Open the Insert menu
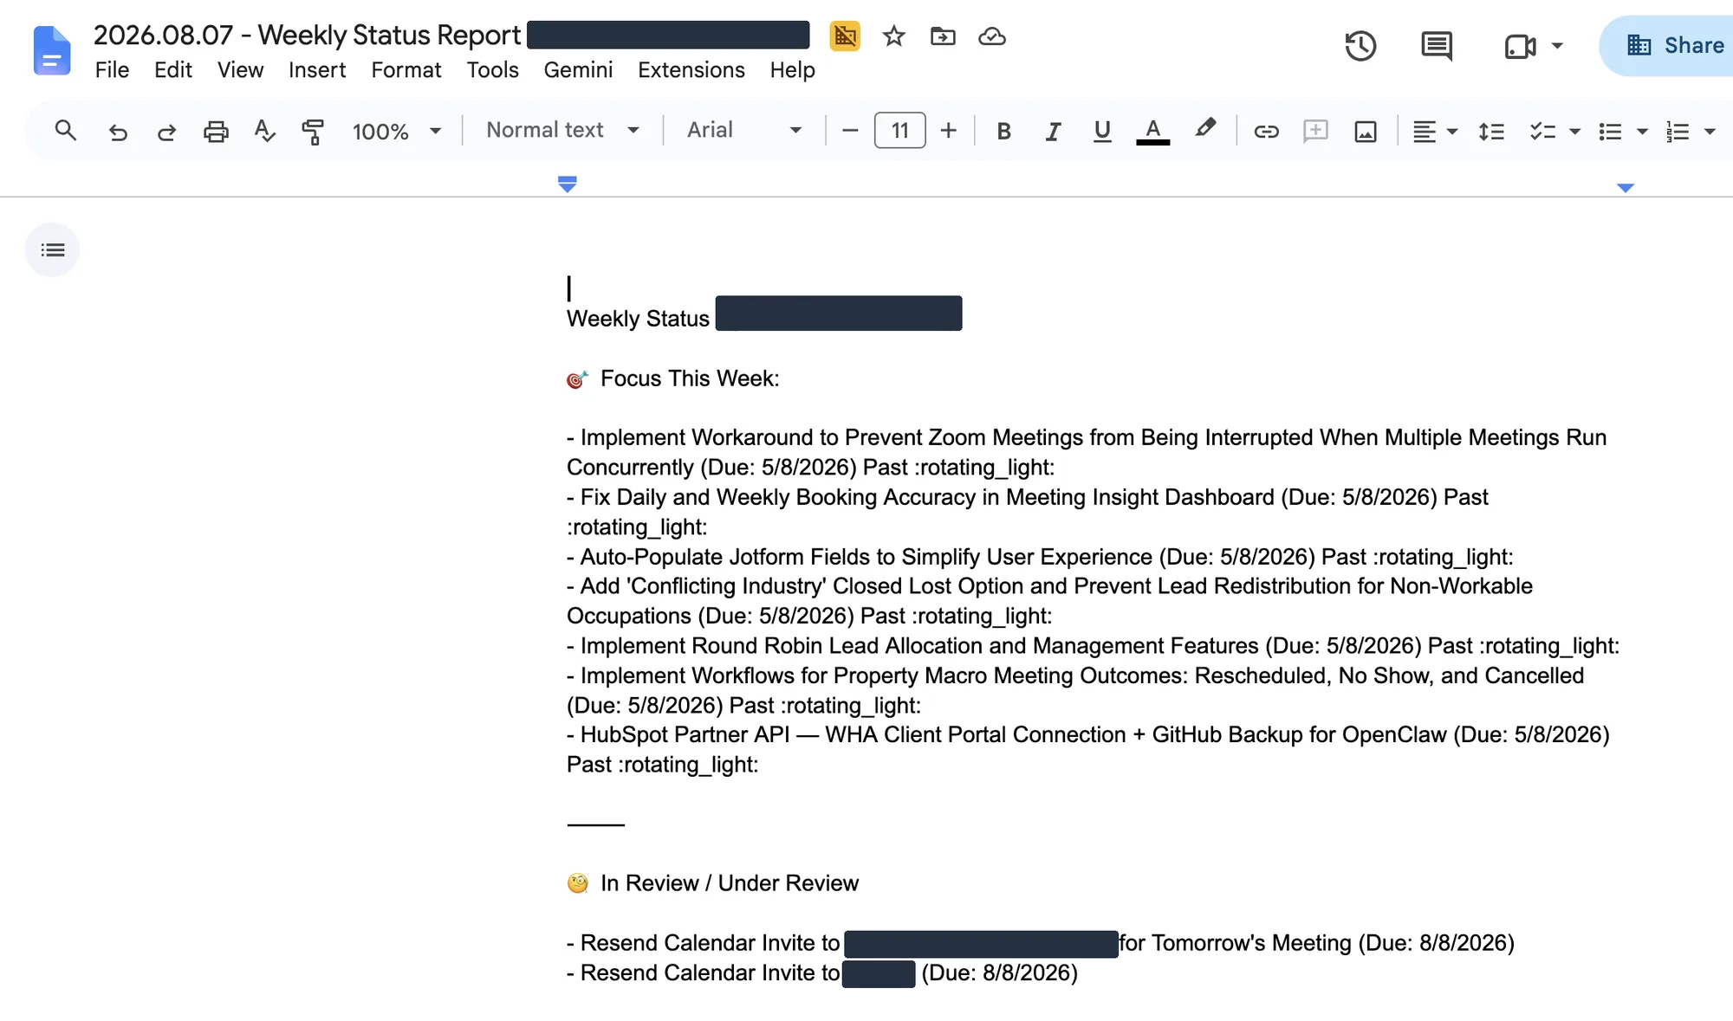 [317, 70]
